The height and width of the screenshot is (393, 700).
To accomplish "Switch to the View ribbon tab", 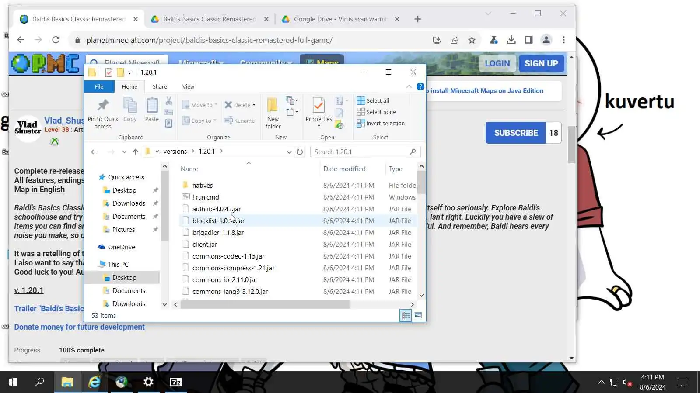I will (x=188, y=86).
